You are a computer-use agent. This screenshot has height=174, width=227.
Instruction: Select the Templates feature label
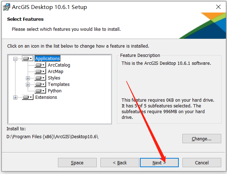(x=59, y=84)
